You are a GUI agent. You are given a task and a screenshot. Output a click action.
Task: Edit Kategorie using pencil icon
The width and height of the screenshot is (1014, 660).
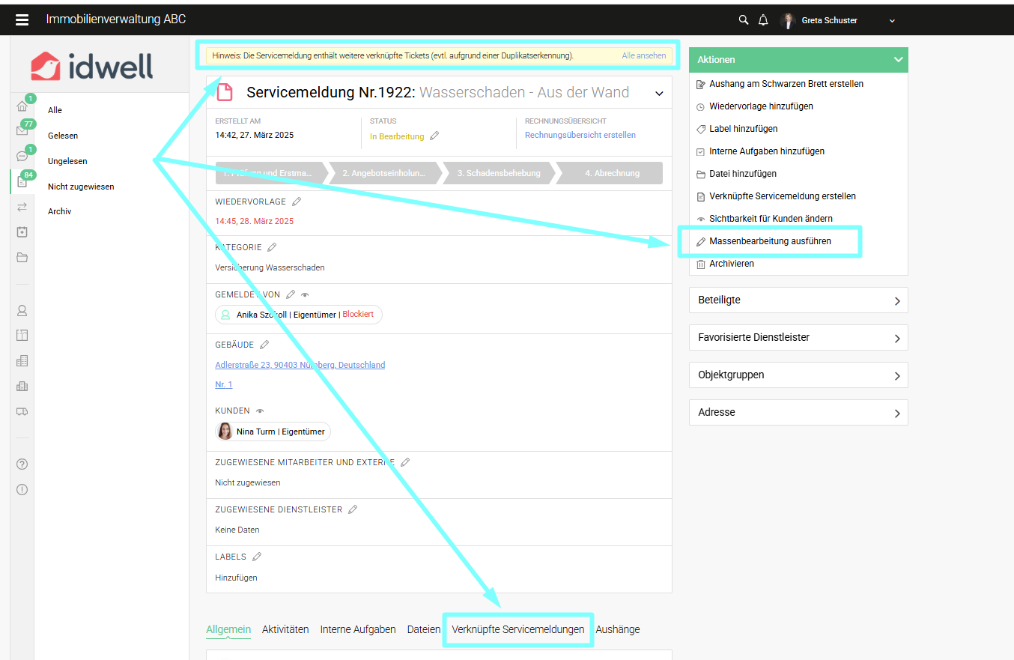(x=272, y=247)
